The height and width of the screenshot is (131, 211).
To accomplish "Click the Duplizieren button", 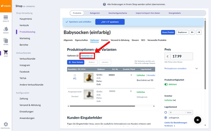I will tap(182, 32).
